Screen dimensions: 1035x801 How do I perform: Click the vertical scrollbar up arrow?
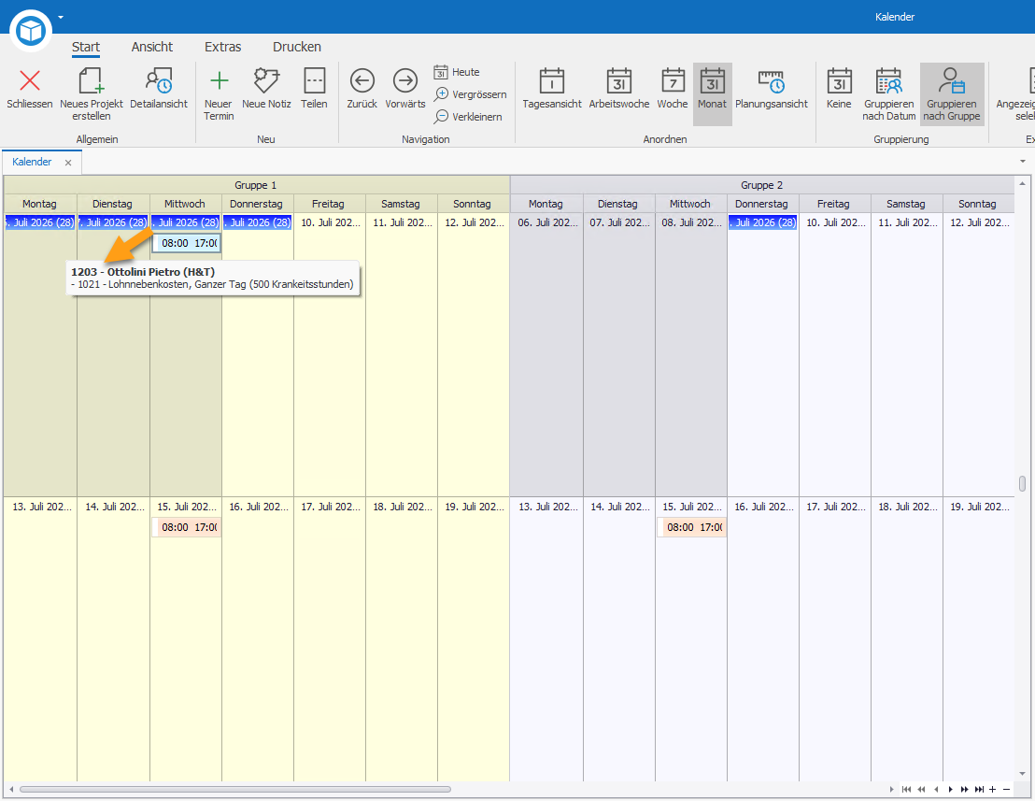[1023, 183]
